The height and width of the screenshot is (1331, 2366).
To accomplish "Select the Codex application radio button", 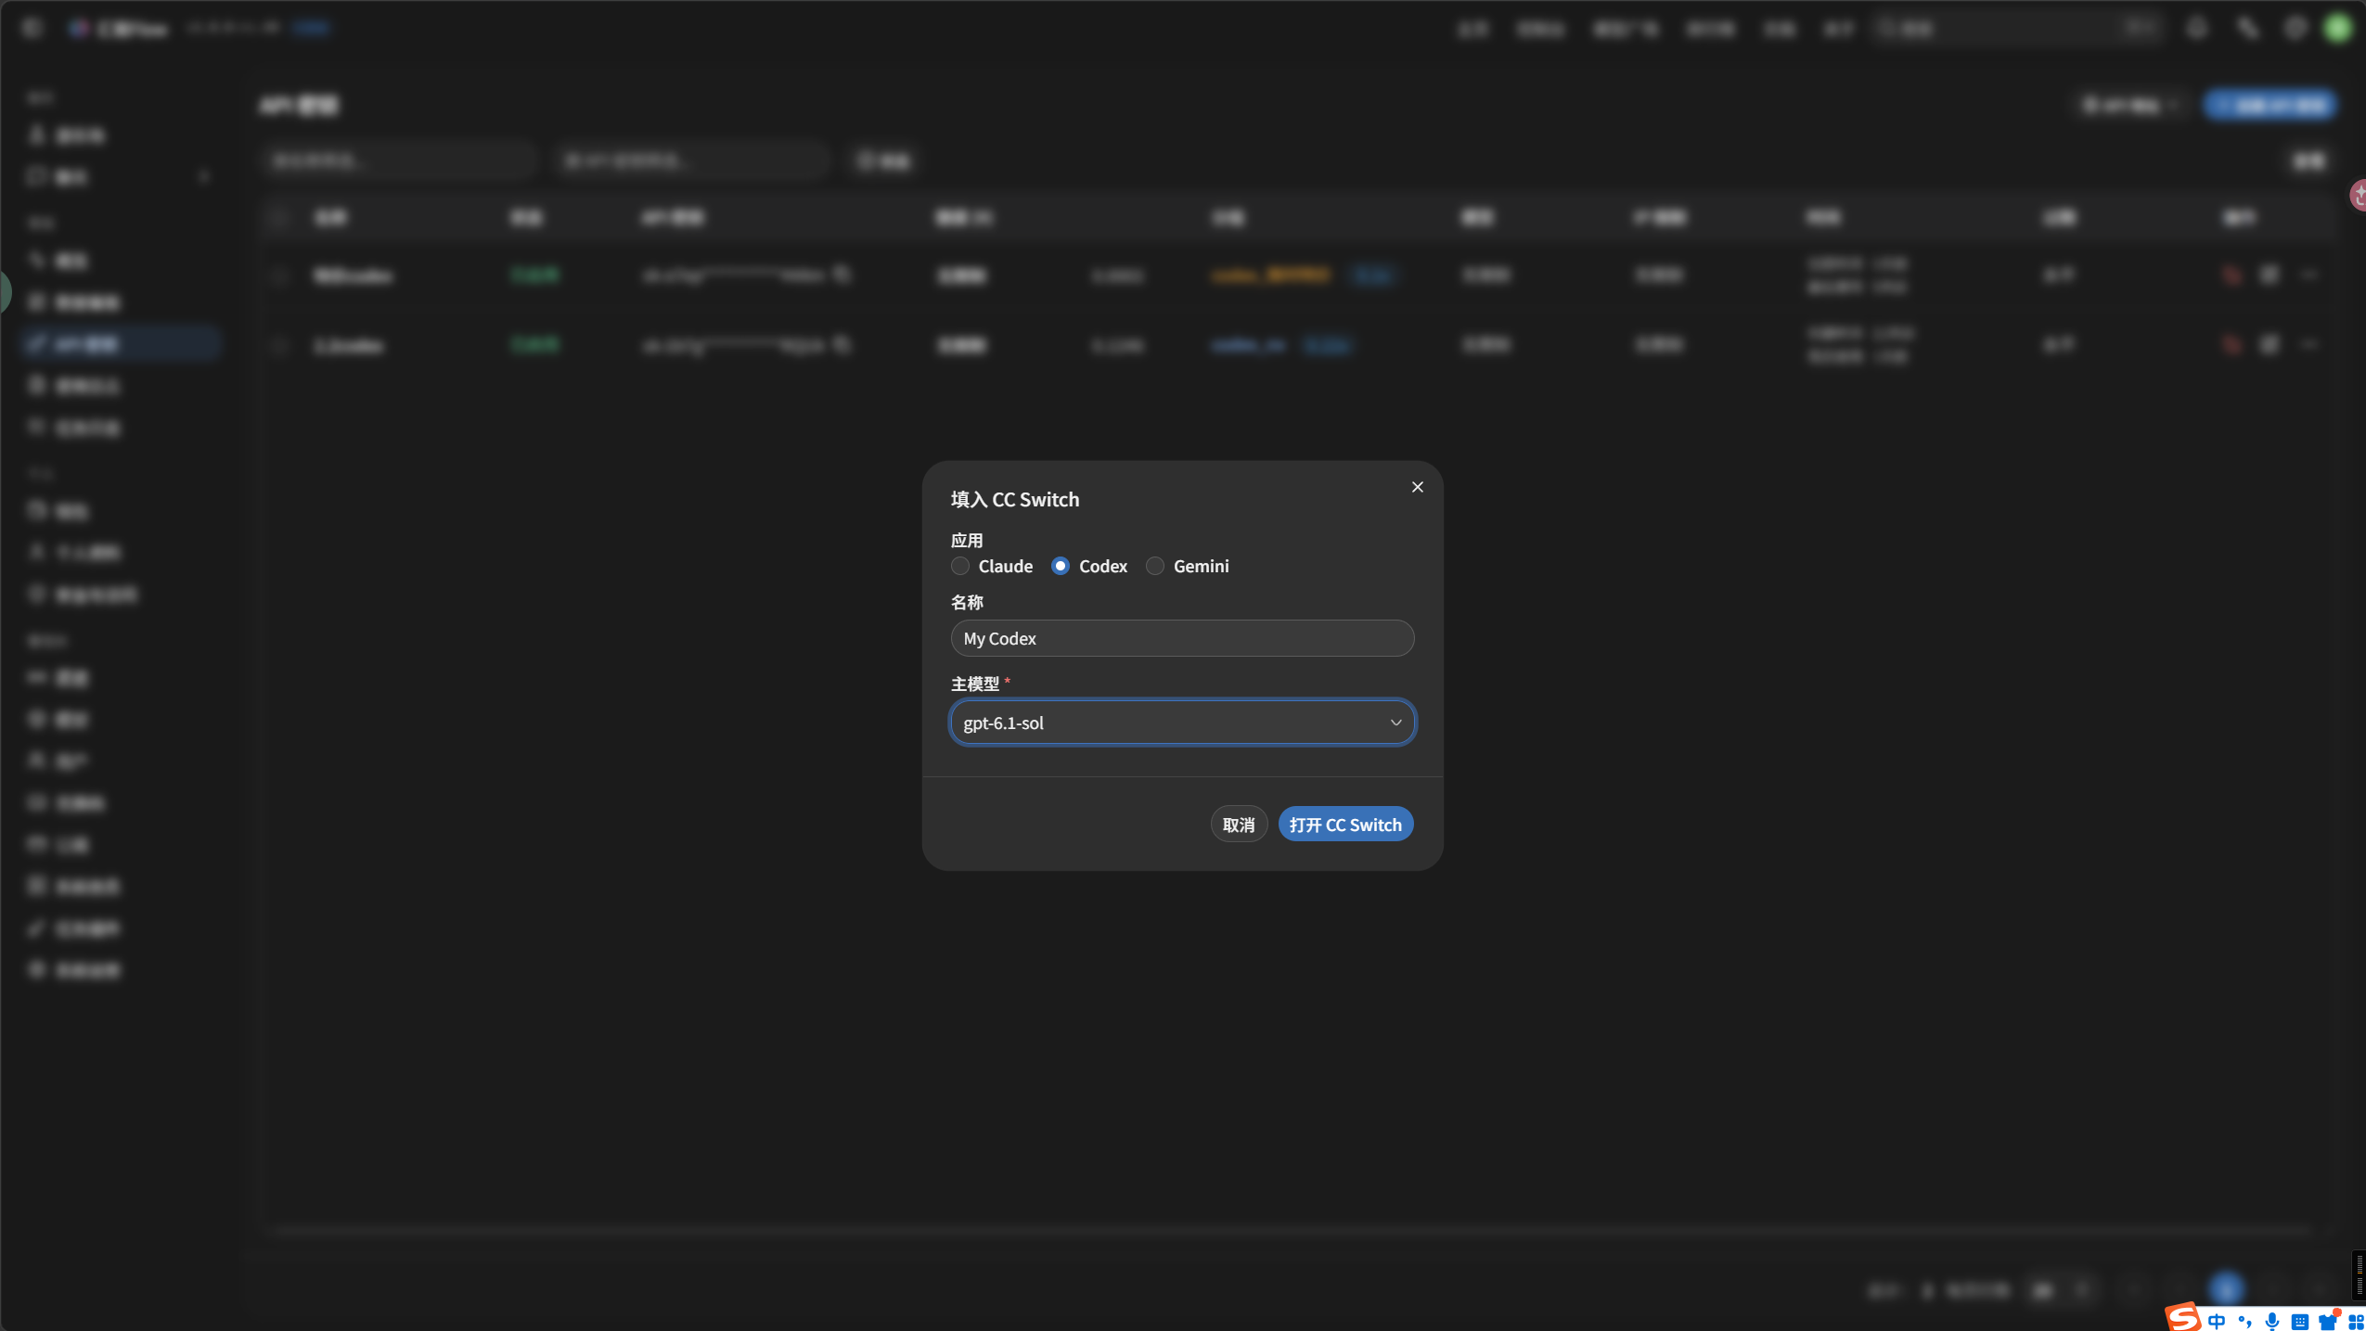I will 1060,566.
